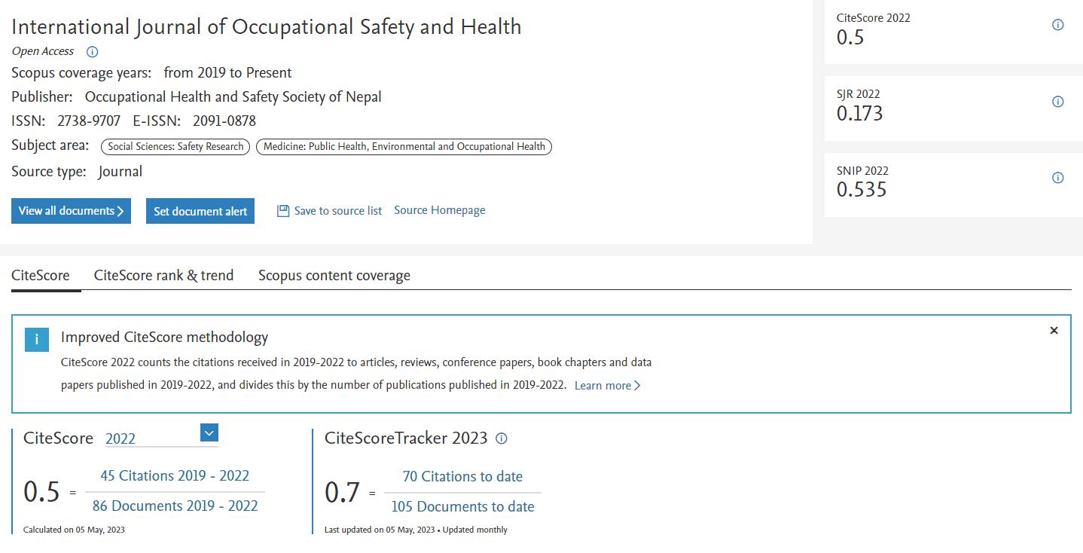Screen dimensions: 1083x553
Task: Follow the Learn more link
Action: point(607,385)
